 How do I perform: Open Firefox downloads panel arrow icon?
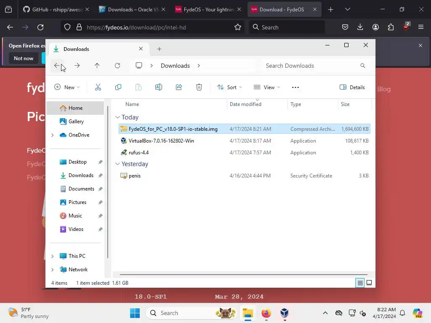pyautogui.click(x=360, y=27)
